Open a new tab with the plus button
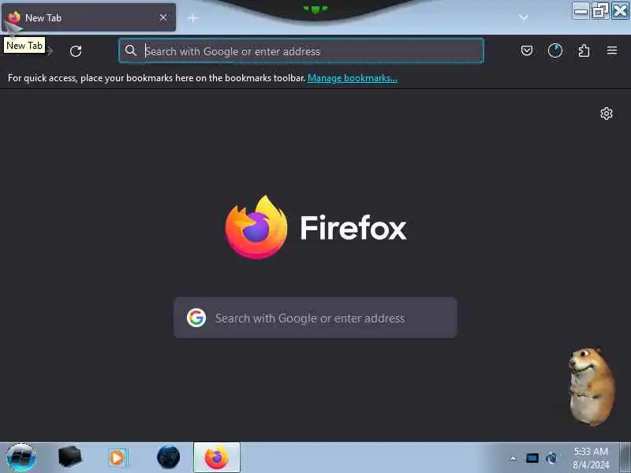This screenshot has height=473, width=631. pyautogui.click(x=193, y=17)
